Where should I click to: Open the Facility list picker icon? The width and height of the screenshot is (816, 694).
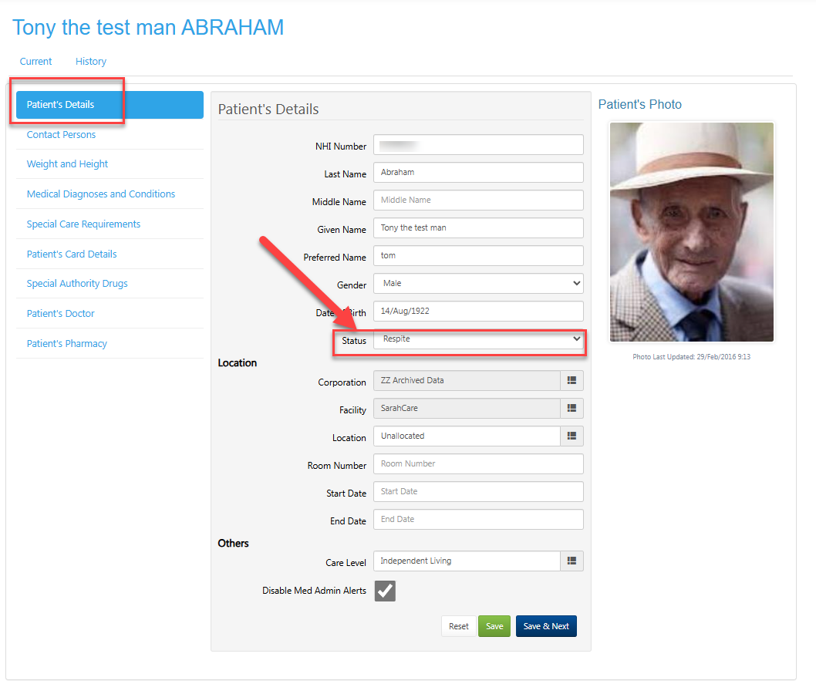(x=572, y=409)
